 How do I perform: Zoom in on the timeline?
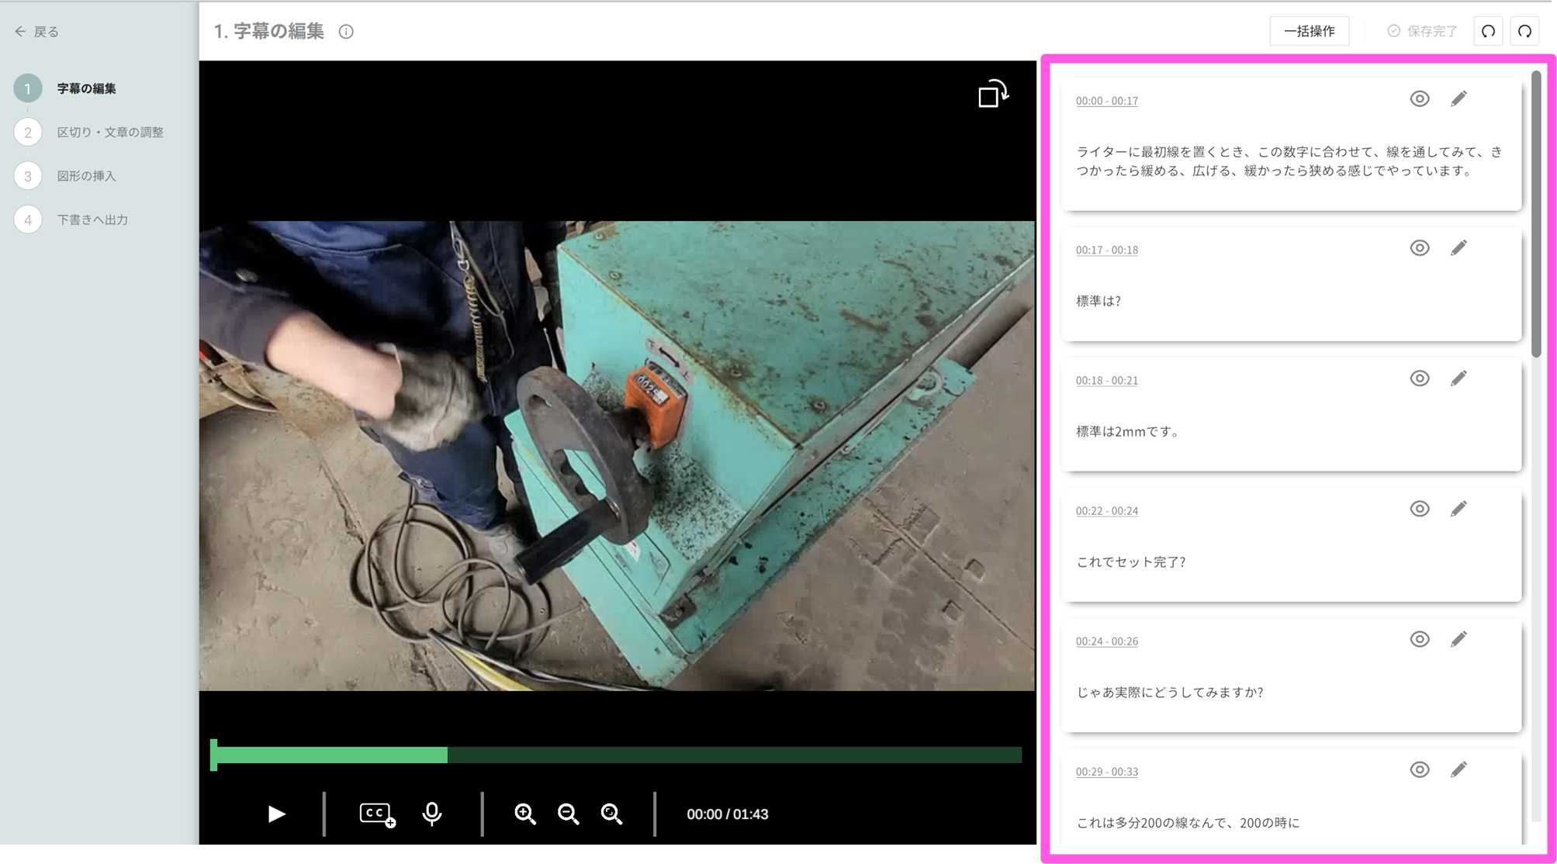pos(525,814)
